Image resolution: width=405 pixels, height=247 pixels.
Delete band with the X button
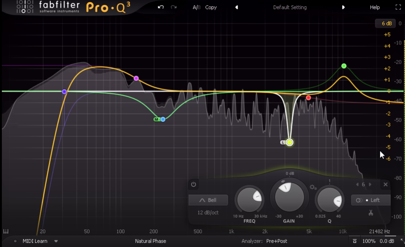385,184
